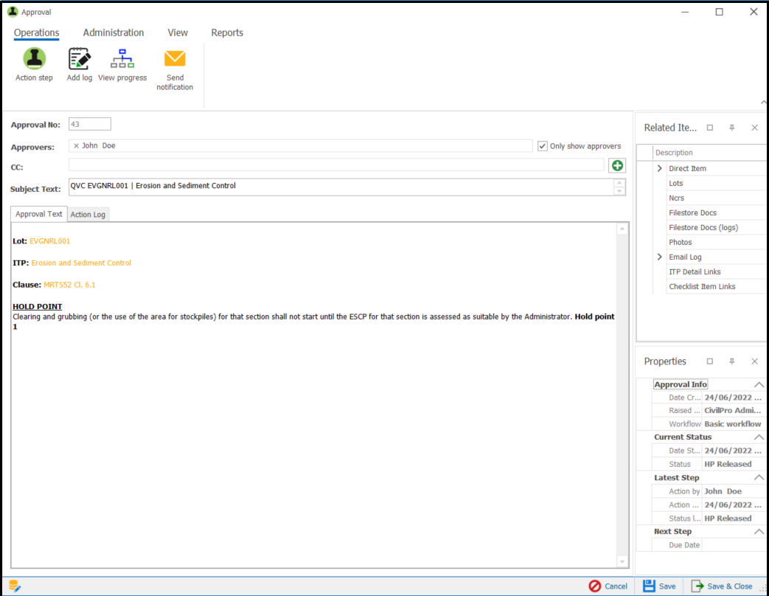This screenshot has height=596, width=769.
Task: Expand the Email Log node
Action: click(x=660, y=257)
